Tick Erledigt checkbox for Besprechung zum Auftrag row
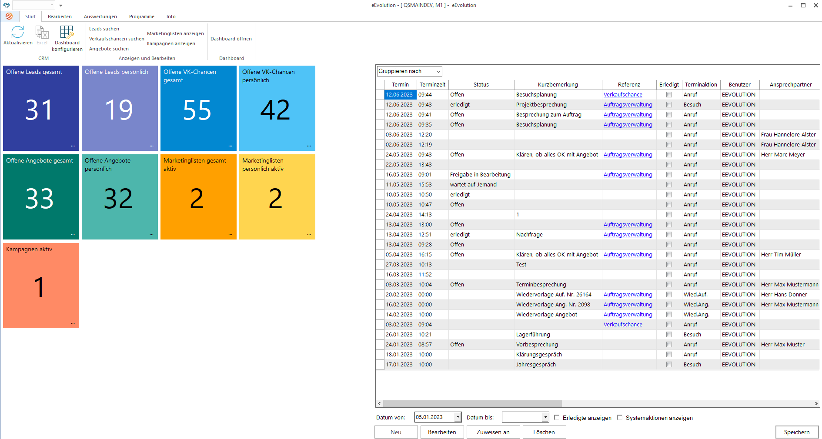822x439 pixels. click(669, 115)
